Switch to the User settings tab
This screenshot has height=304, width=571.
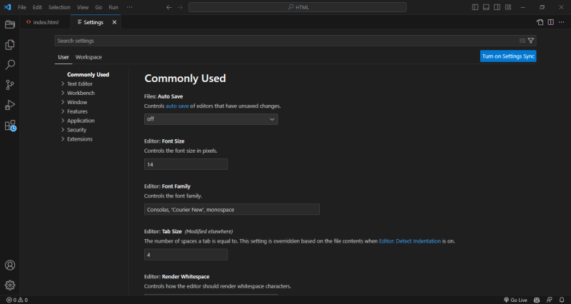click(64, 57)
